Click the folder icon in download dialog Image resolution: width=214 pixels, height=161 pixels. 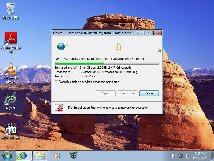click(118, 47)
